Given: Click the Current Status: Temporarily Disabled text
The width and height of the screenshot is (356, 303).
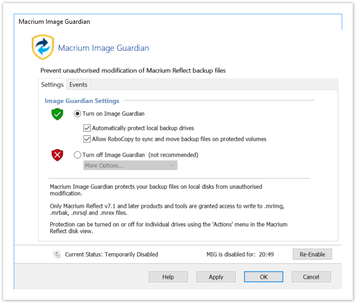Looking at the screenshot, I should [x=111, y=254].
